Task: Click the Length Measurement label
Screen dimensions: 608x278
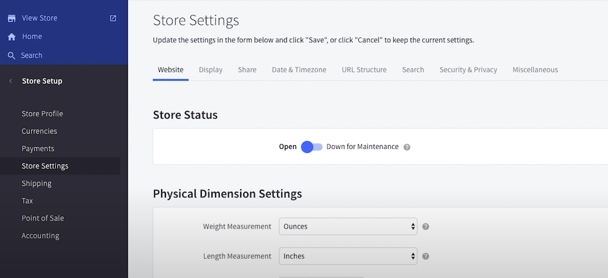Action: pyautogui.click(x=237, y=256)
